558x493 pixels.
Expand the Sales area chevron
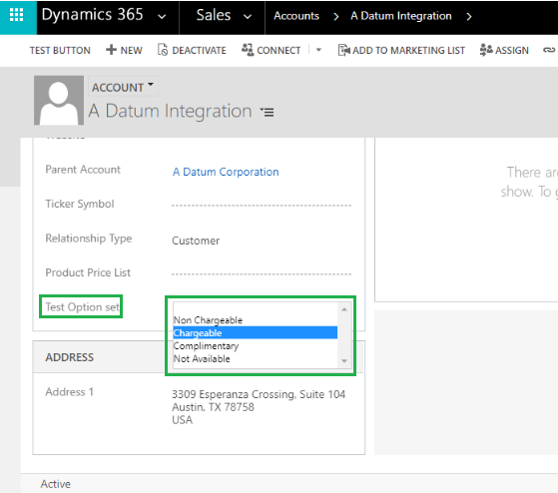[248, 16]
